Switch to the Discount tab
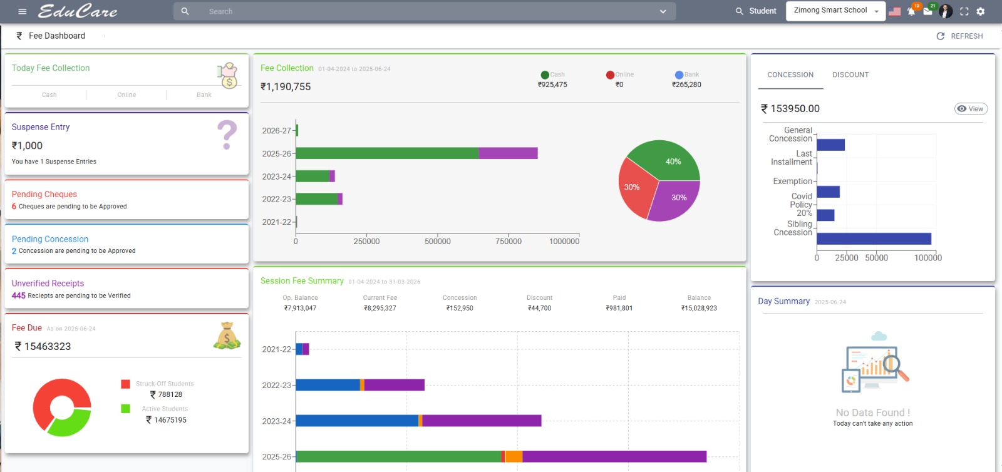 click(x=850, y=74)
